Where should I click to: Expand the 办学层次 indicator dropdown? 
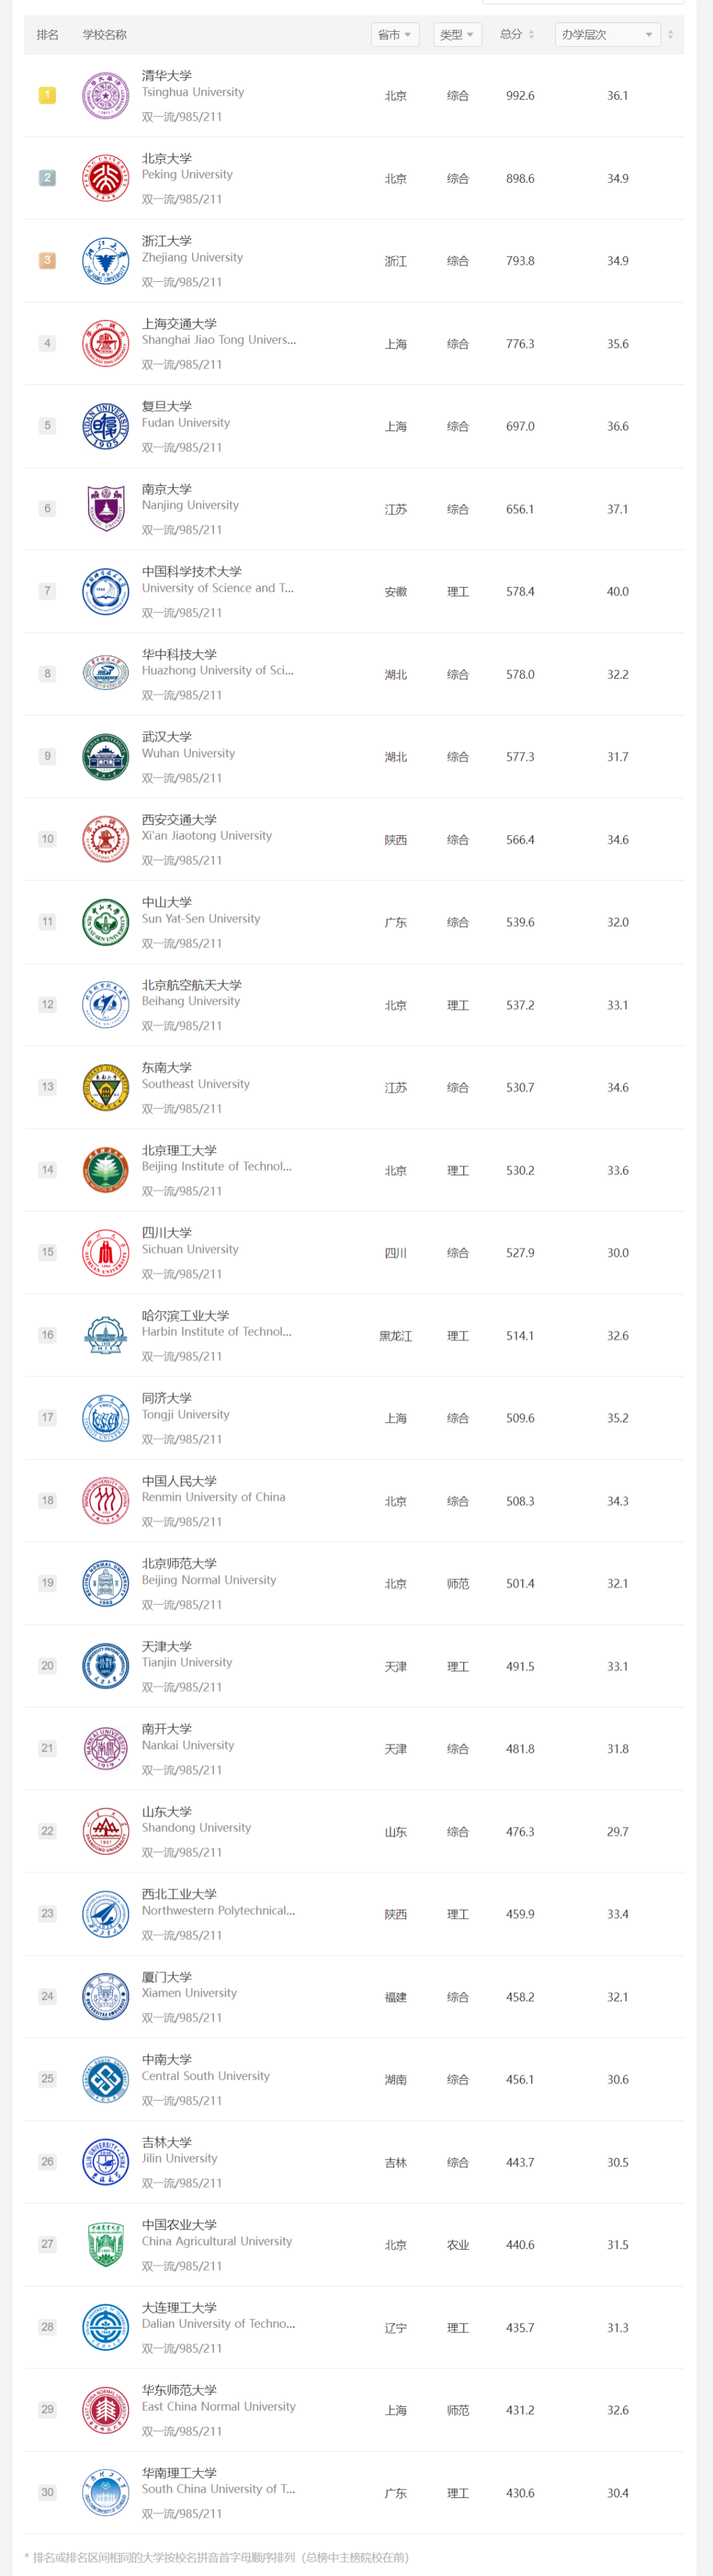coord(608,35)
